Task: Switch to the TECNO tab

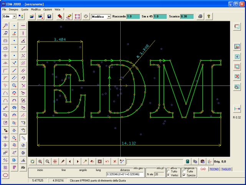Action: [214, 169]
